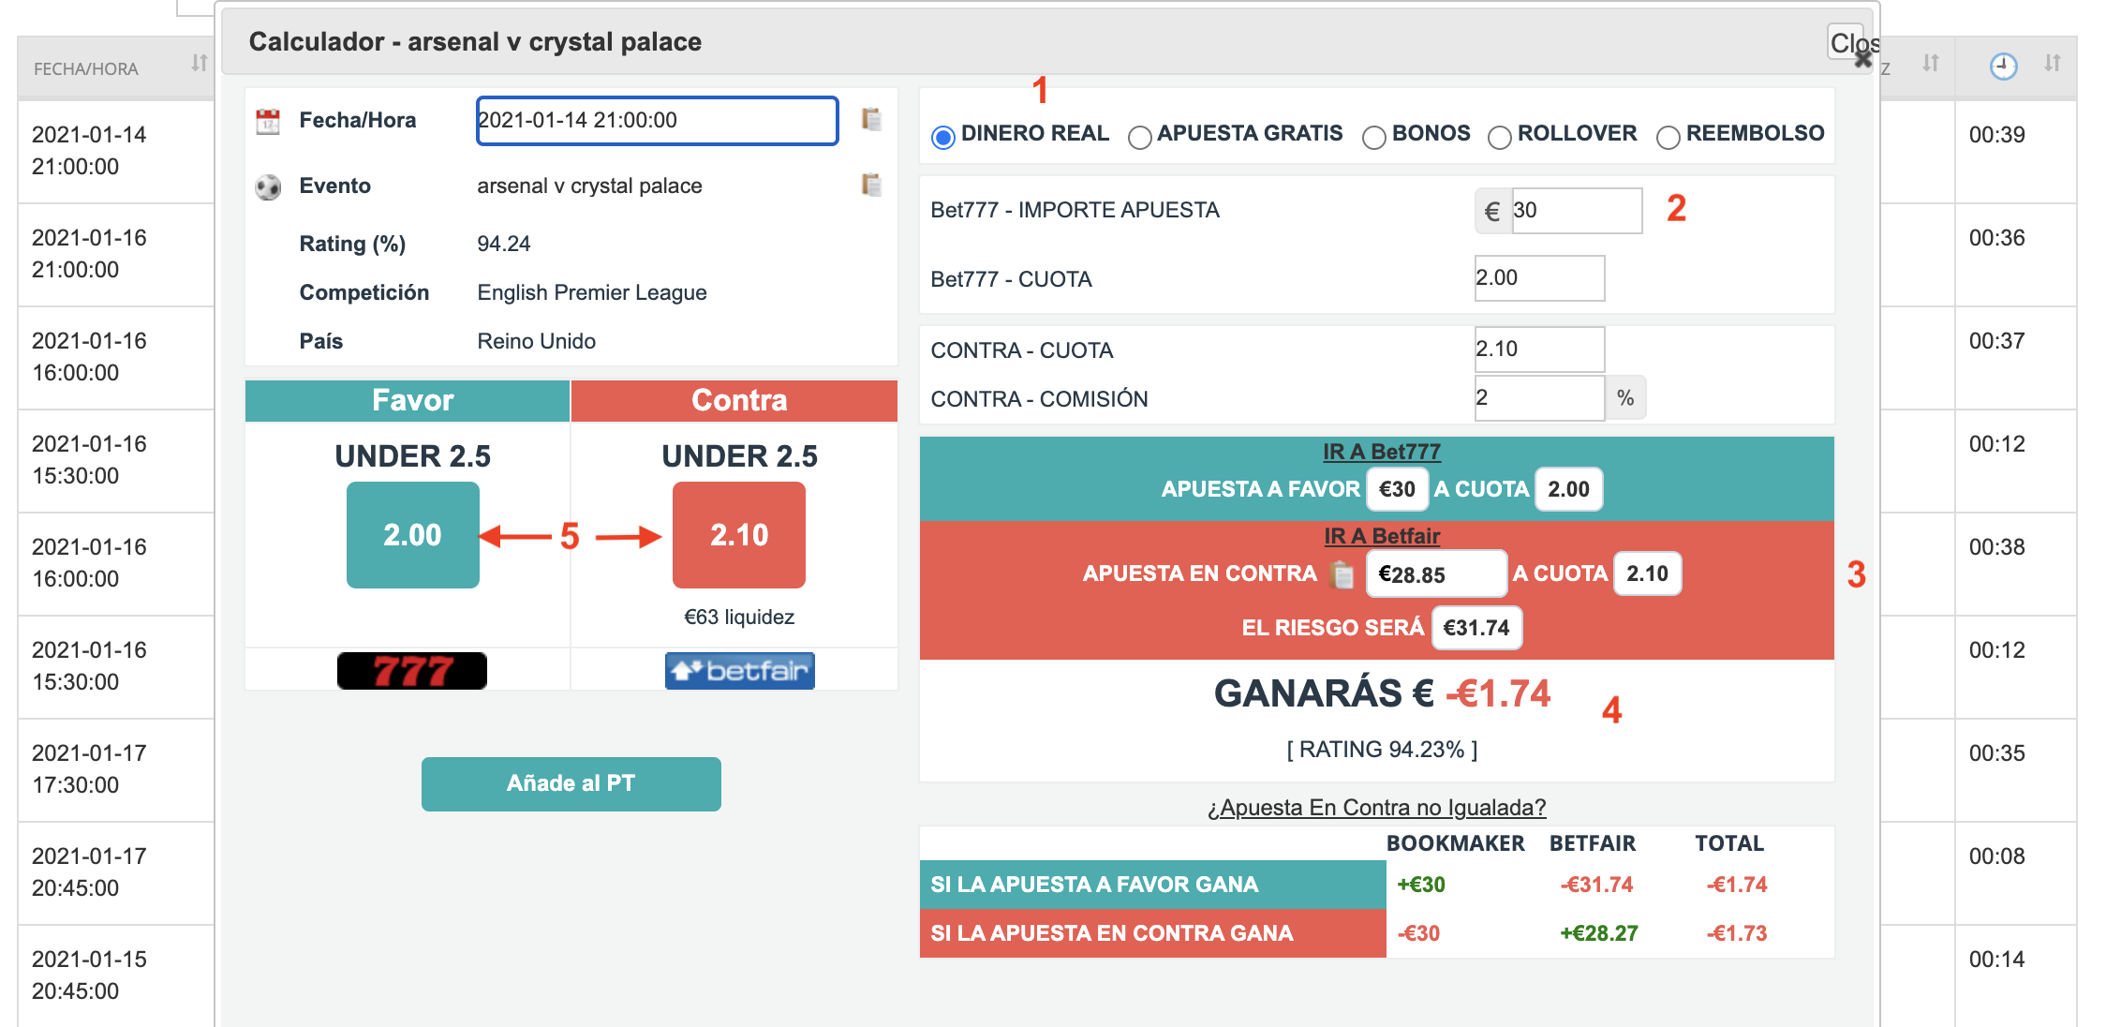This screenshot has height=1027, width=2106.
Task: Click the Betfair exchange logo
Action: click(x=740, y=671)
